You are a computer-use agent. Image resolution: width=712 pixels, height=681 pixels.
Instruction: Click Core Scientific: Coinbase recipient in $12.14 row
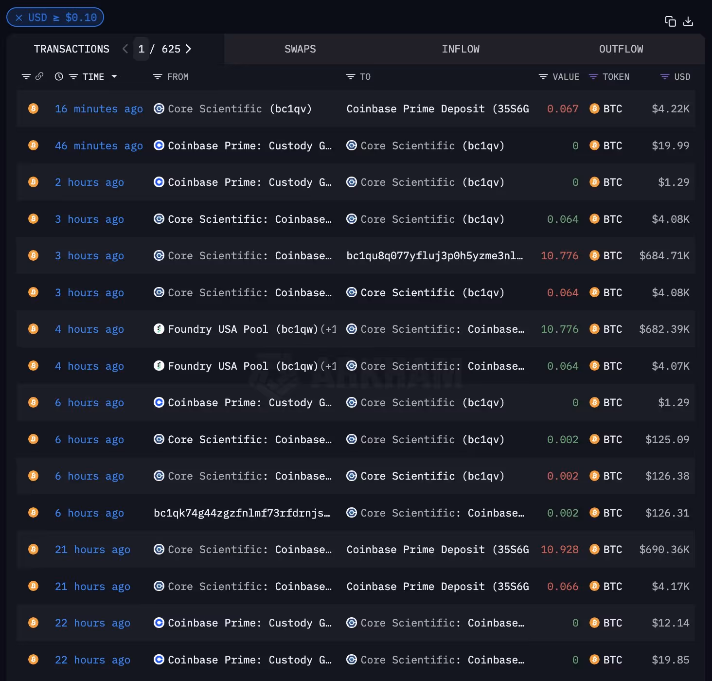[443, 623]
